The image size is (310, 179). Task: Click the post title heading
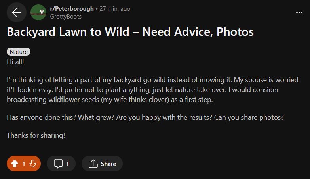tap(130, 32)
